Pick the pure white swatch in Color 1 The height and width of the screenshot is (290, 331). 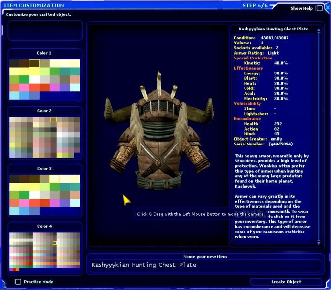[x=34, y=79]
